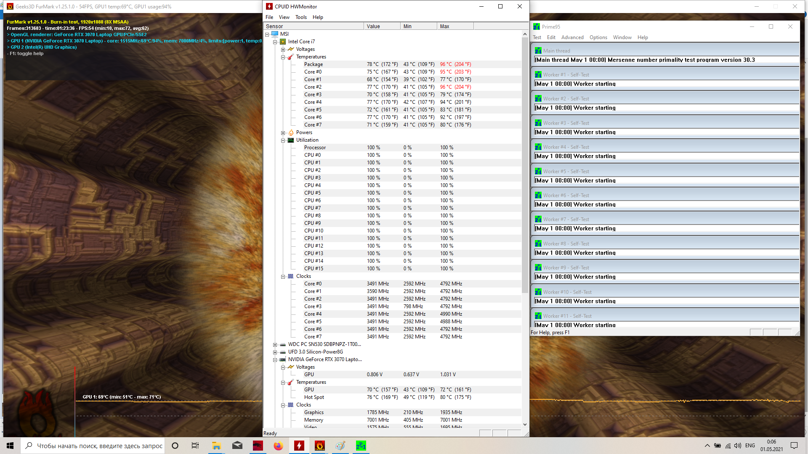Open HWMonitor View menu
Screen dimensions: 808x454
coord(284,17)
